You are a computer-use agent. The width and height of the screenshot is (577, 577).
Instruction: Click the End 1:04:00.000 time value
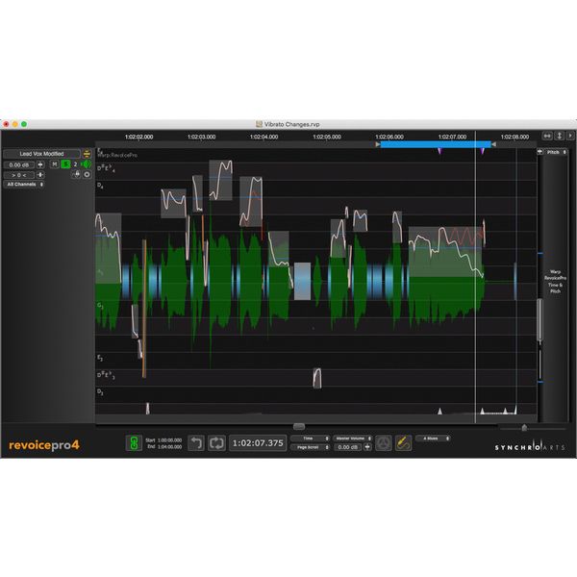(169, 447)
